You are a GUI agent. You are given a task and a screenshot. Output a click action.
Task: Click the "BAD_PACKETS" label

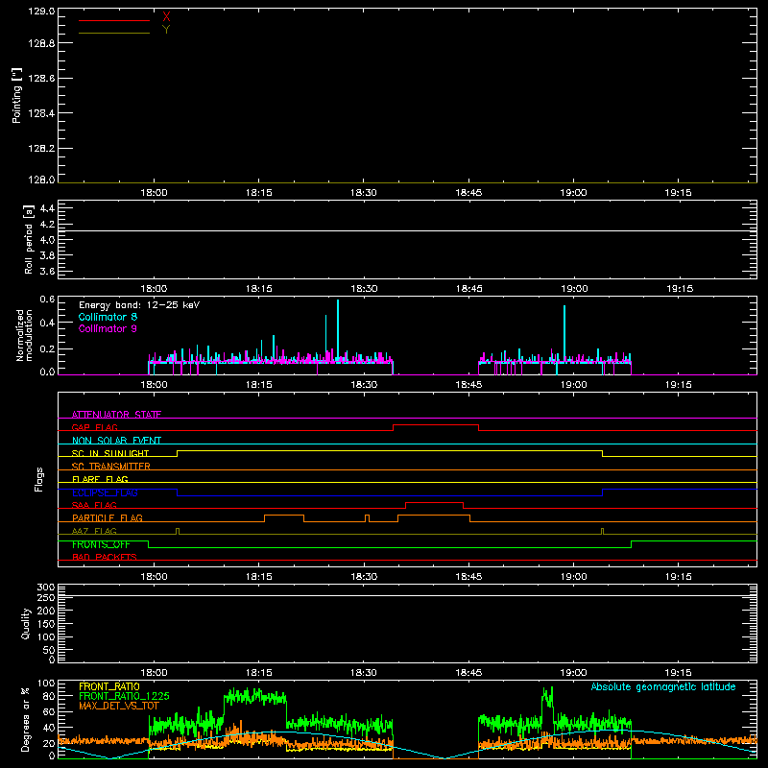click(105, 557)
